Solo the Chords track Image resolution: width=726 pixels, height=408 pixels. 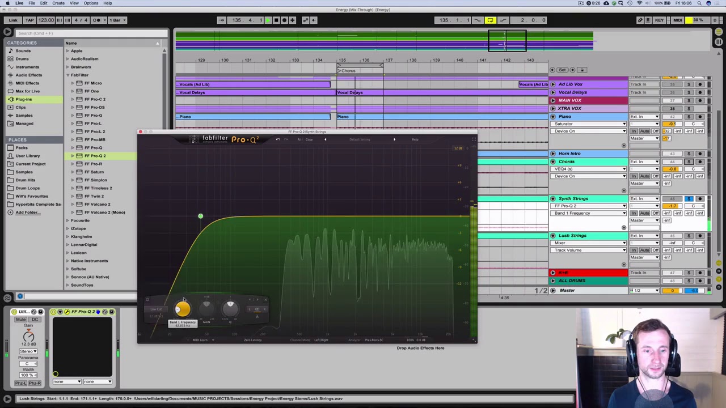[689, 161]
